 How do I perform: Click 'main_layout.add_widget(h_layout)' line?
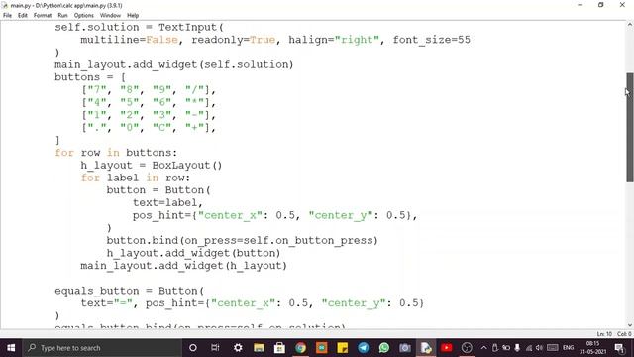point(183,266)
